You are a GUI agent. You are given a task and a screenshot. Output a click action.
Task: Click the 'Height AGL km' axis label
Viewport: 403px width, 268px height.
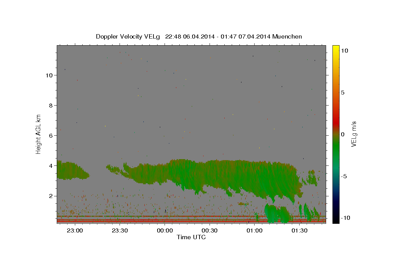click(39, 134)
